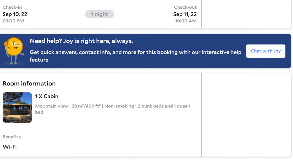The width and height of the screenshot is (293, 160).
Task: Click the Check-out label
Action: 185,7
